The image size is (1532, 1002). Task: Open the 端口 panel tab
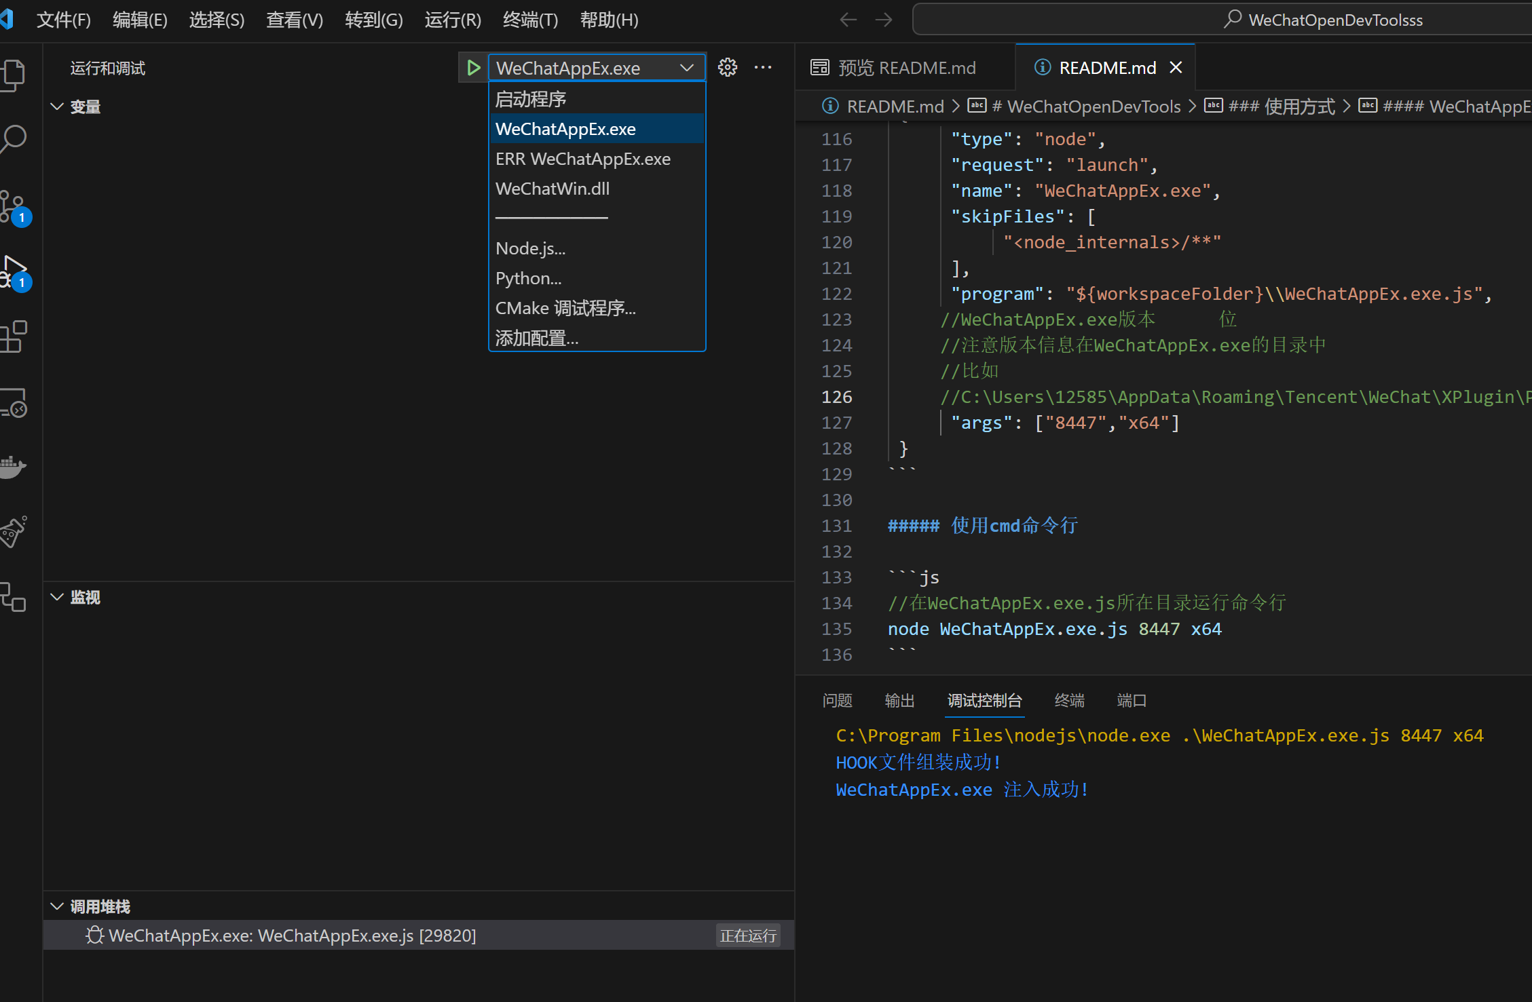coord(1132,700)
